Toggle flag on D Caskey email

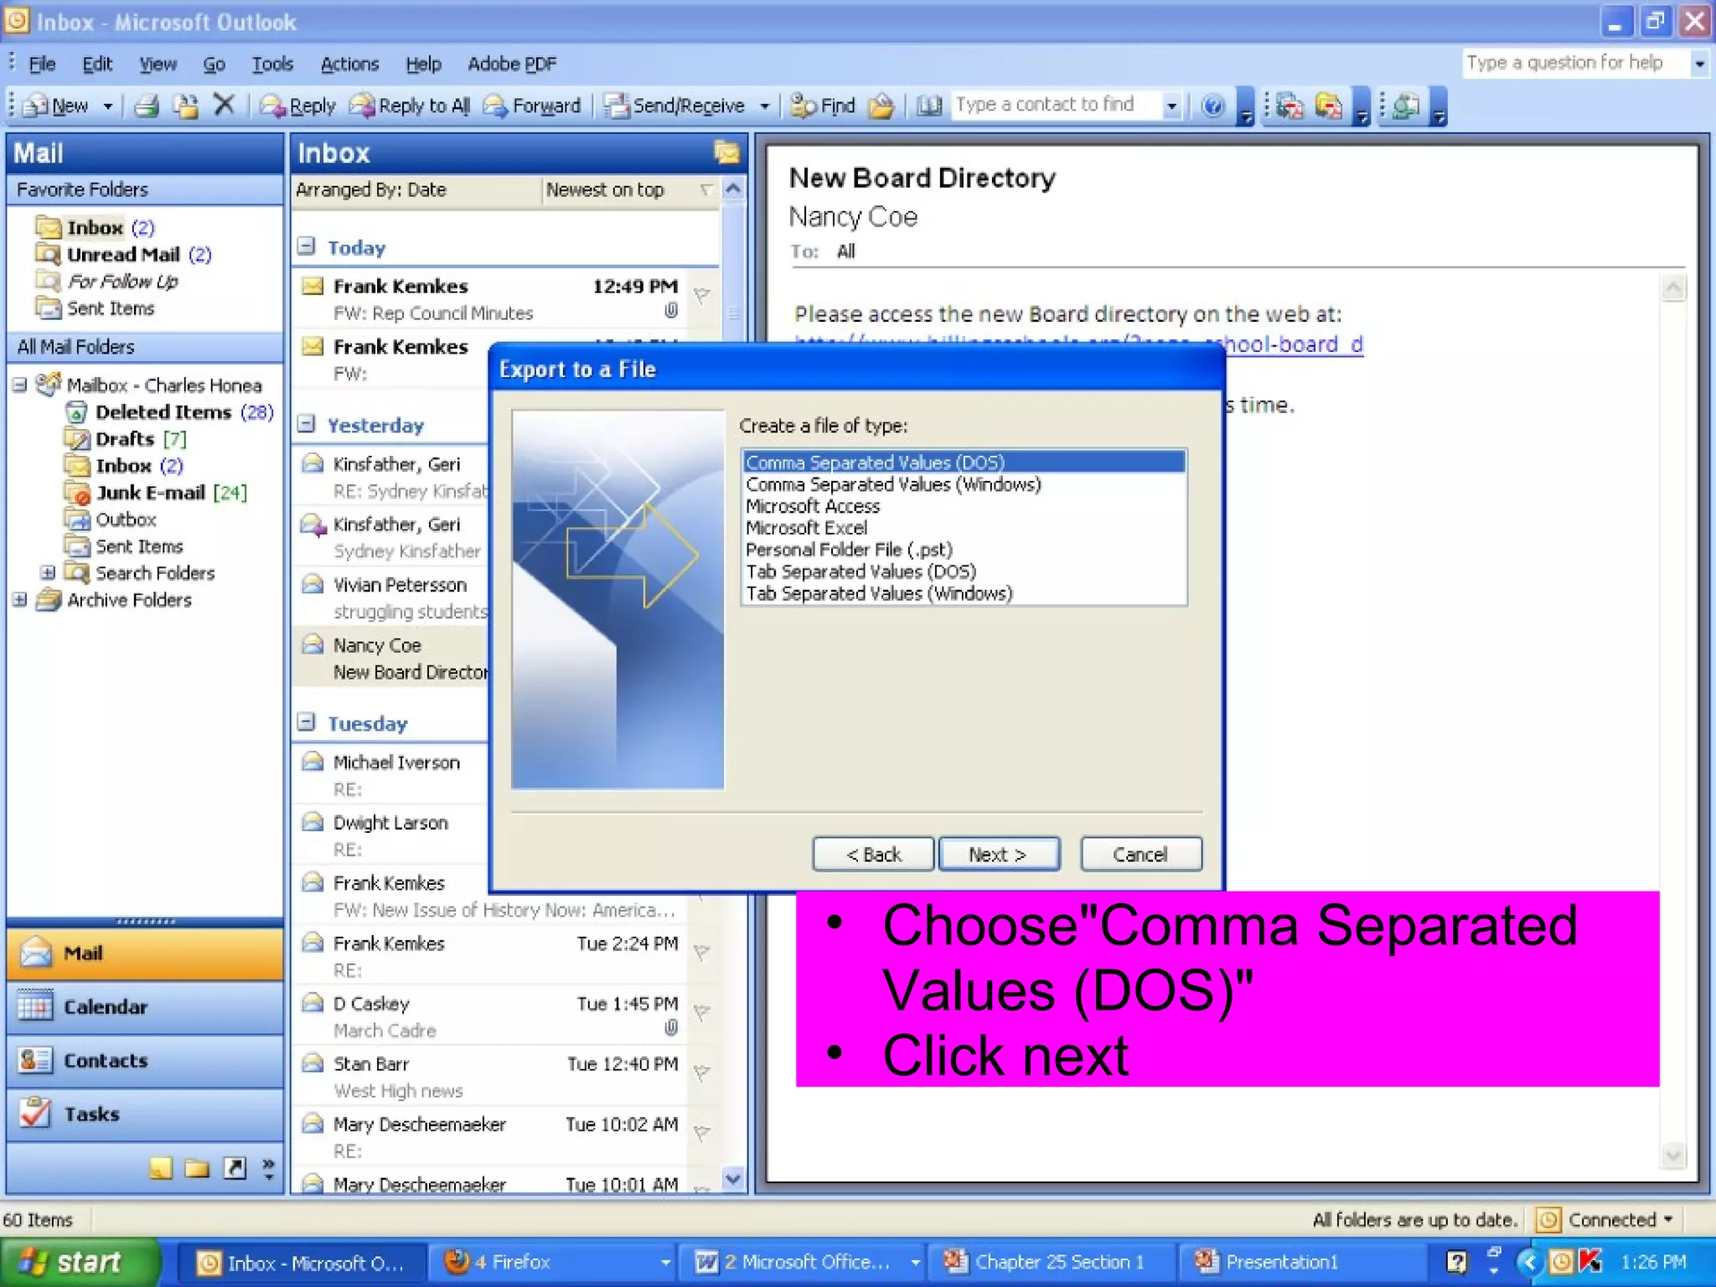(x=702, y=1012)
